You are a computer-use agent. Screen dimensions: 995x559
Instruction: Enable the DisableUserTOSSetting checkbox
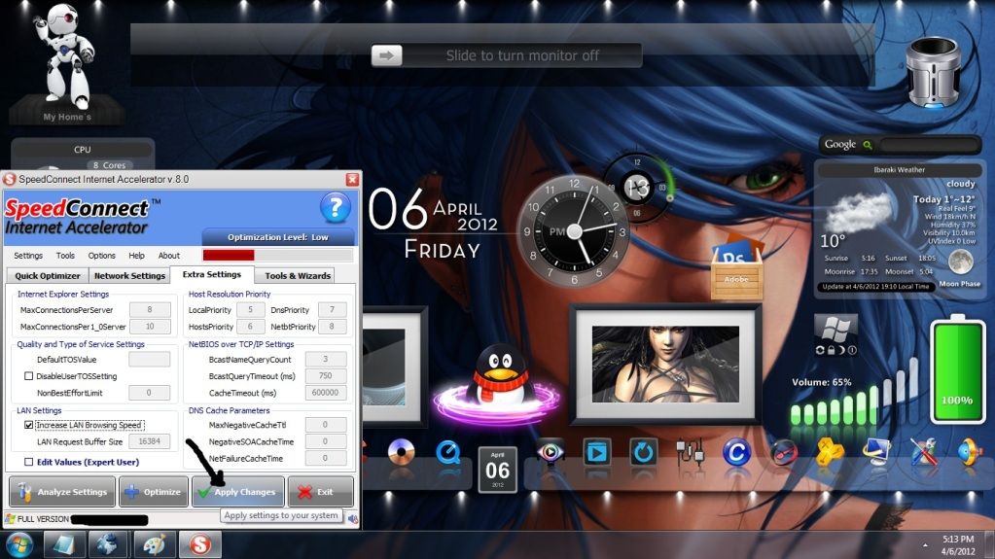tap(28, 376)
